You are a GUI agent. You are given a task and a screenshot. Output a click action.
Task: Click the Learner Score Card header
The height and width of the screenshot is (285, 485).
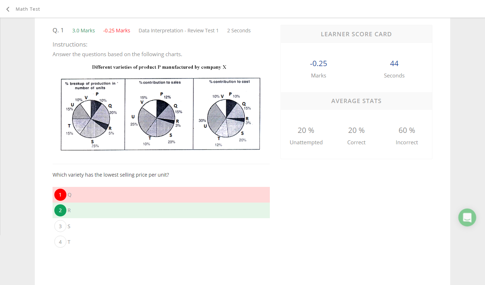coord(356,34)
